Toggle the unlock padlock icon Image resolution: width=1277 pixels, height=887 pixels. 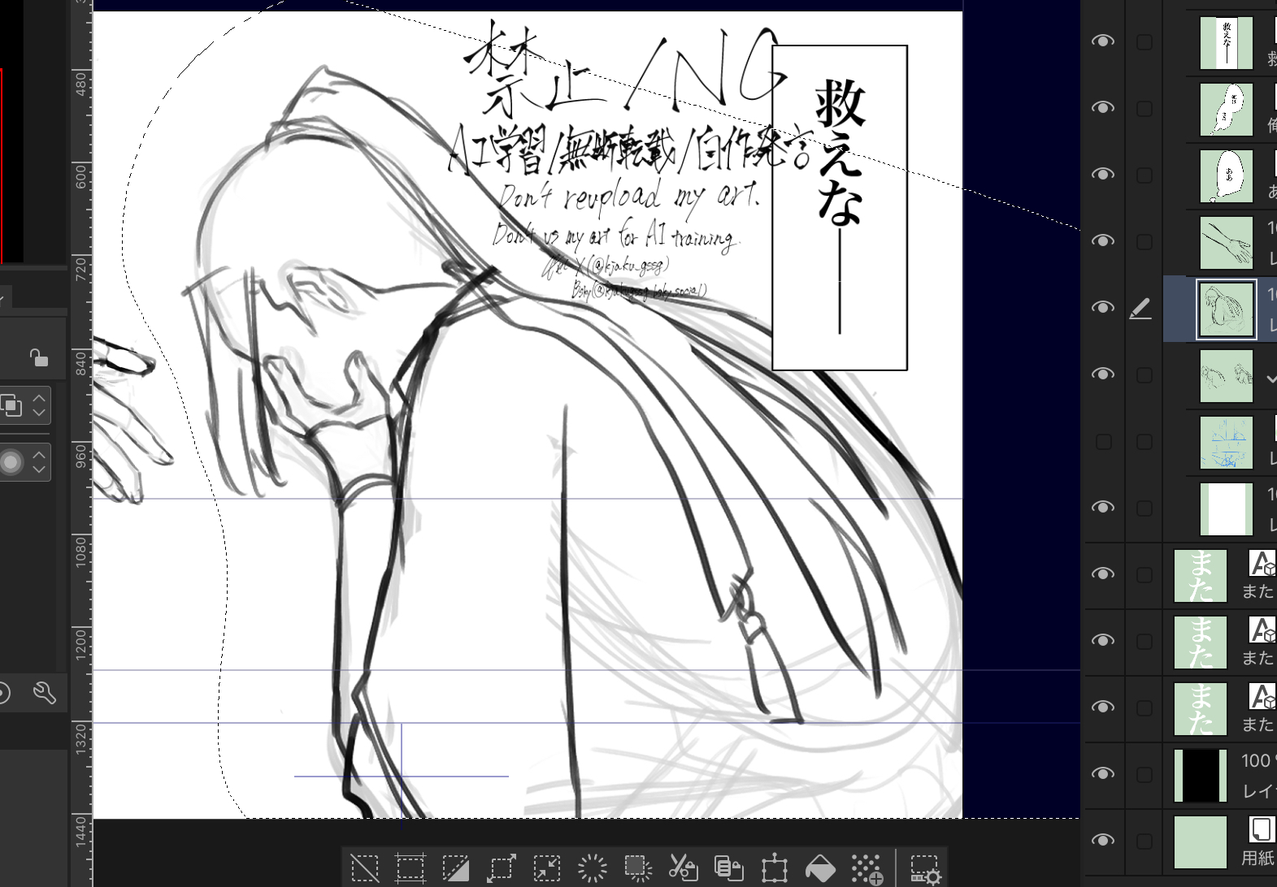37,357
